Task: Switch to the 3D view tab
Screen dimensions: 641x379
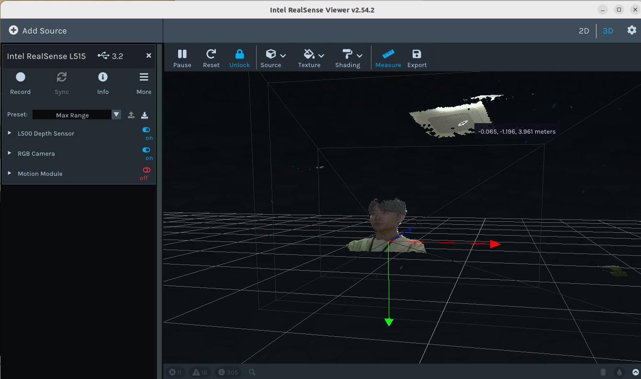Action: point(608,31)
